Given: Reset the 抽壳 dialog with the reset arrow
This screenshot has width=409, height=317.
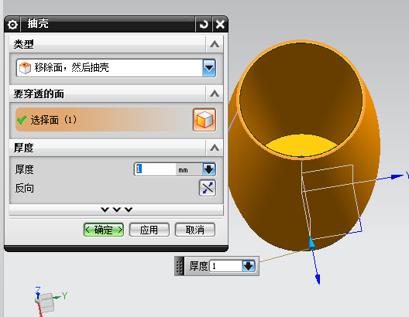Looking at the screenshot, I should (204, 25).
